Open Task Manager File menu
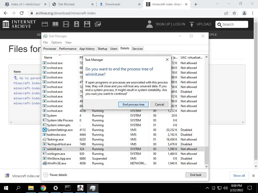 coord(45,42)
